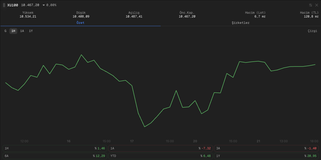Image resolution: width=321 pixels, height=160 pixels.
Task: Close the XU100 chart widget
Action: pyautogui.click(x=317, y=5)
